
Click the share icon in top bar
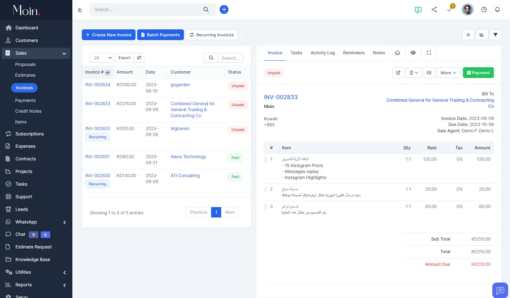pos(434,9)
